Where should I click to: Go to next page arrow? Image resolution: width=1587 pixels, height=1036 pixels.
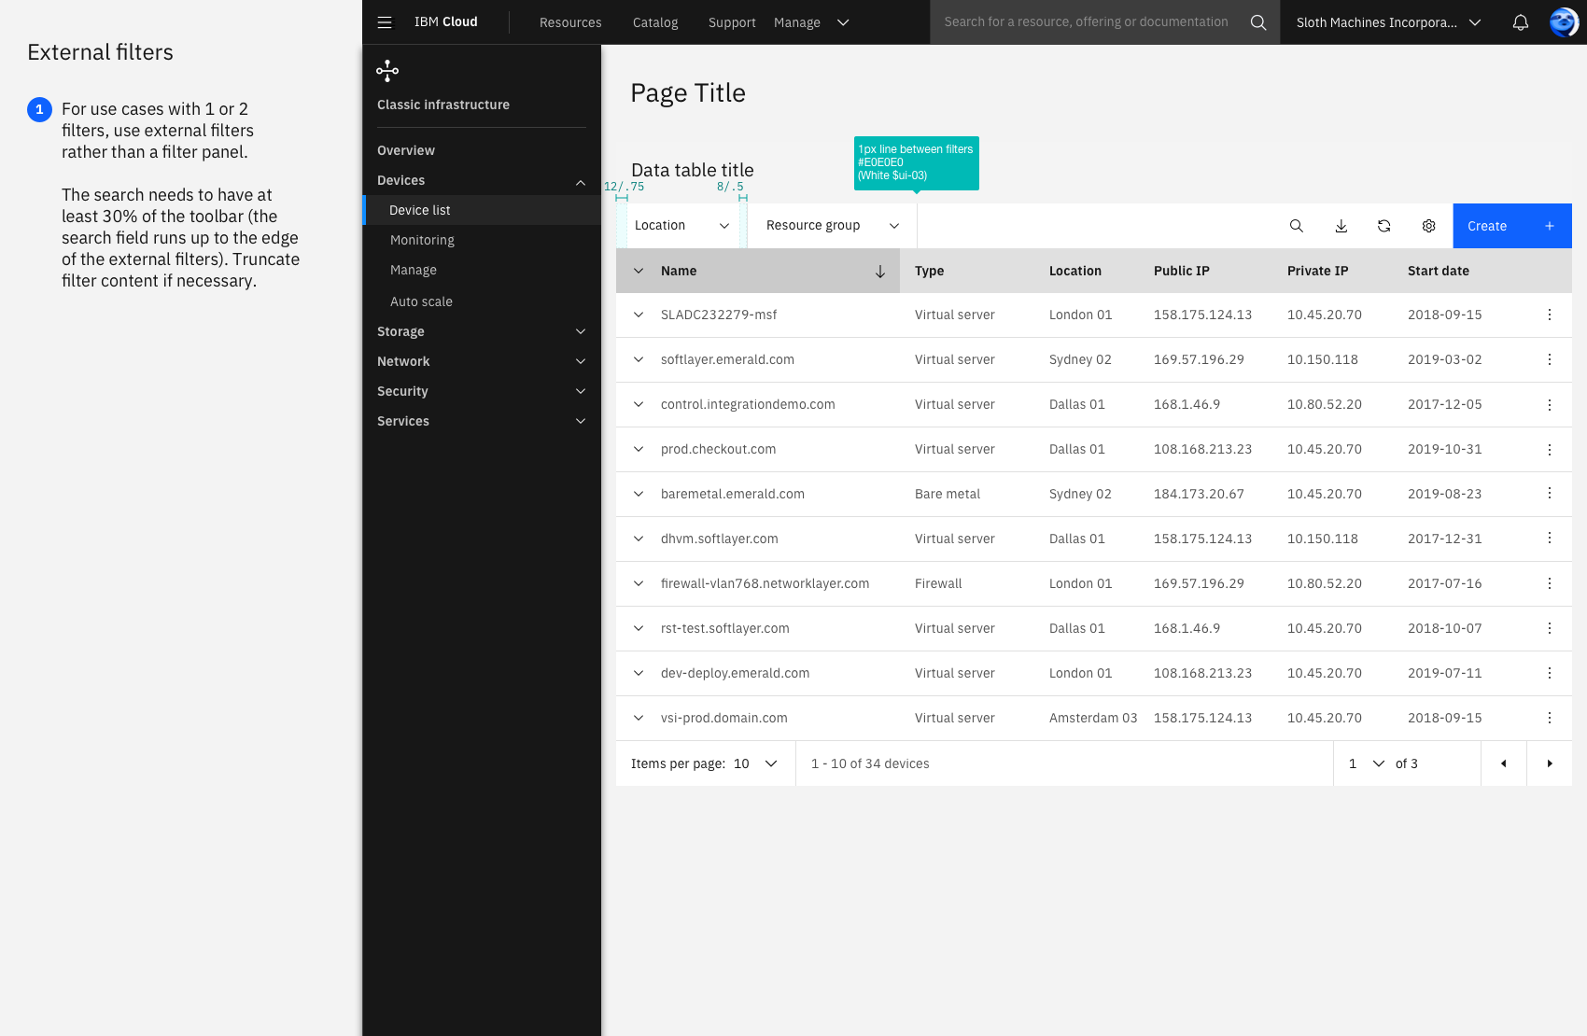click(1550, 763)
